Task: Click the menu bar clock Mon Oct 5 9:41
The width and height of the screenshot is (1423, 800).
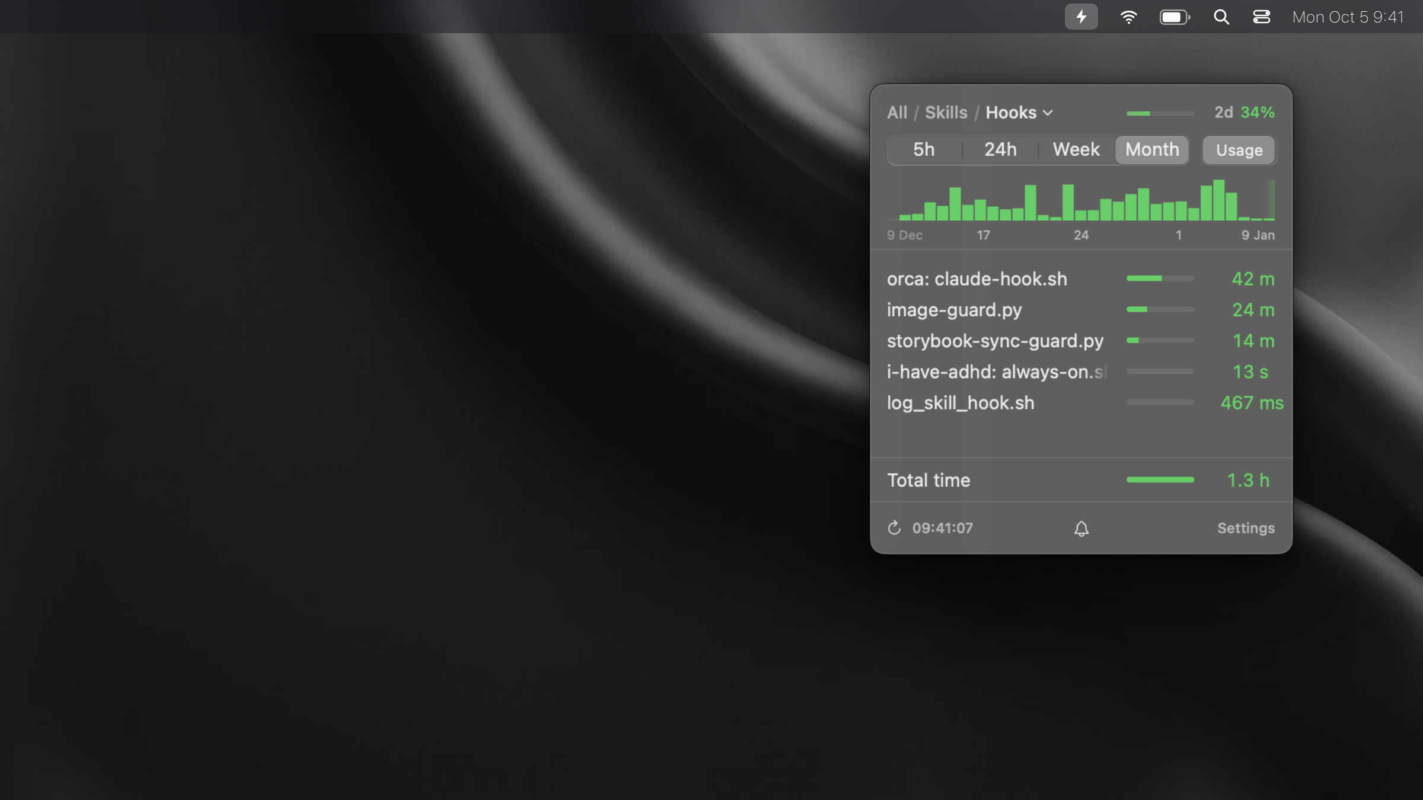Action: (x=1348, y=17)
